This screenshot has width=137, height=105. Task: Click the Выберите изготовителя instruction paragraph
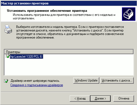[x=70, y=32]
